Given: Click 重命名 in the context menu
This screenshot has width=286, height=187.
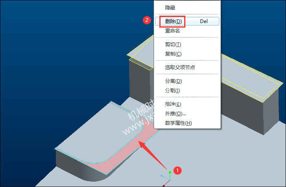Looking at the screenshot, I should point(172,31).
